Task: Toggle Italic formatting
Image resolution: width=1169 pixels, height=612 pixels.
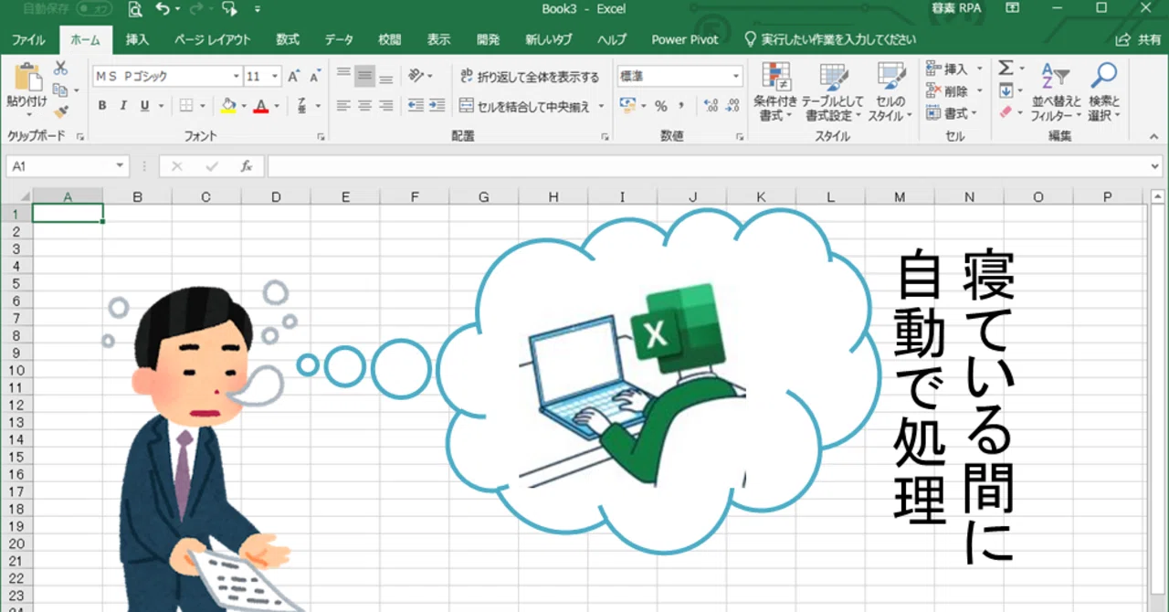Action: (124, 106)
